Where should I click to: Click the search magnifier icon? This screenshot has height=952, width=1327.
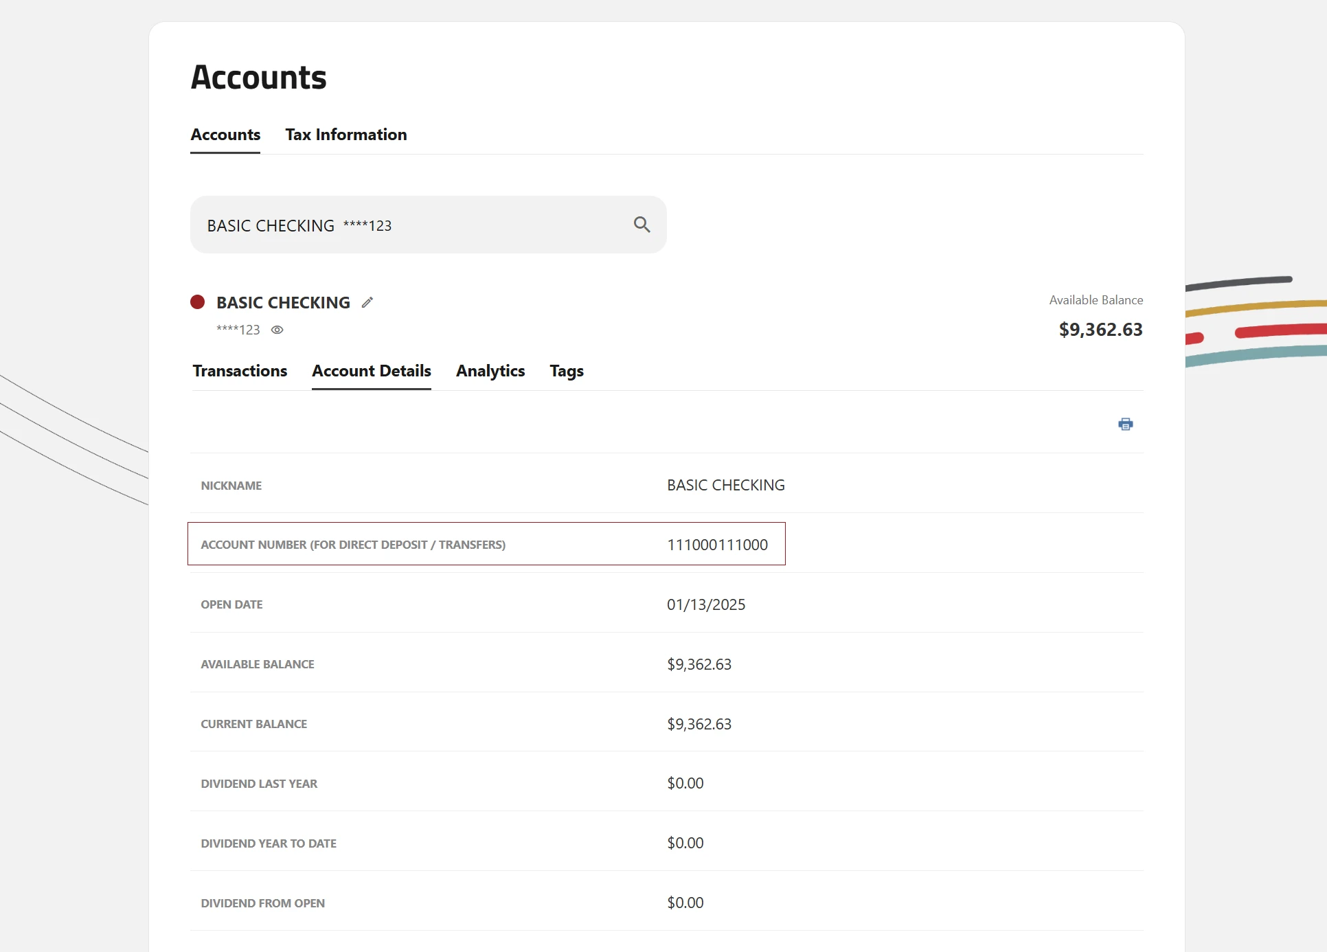pyautogui.click(x=642, y=225)
